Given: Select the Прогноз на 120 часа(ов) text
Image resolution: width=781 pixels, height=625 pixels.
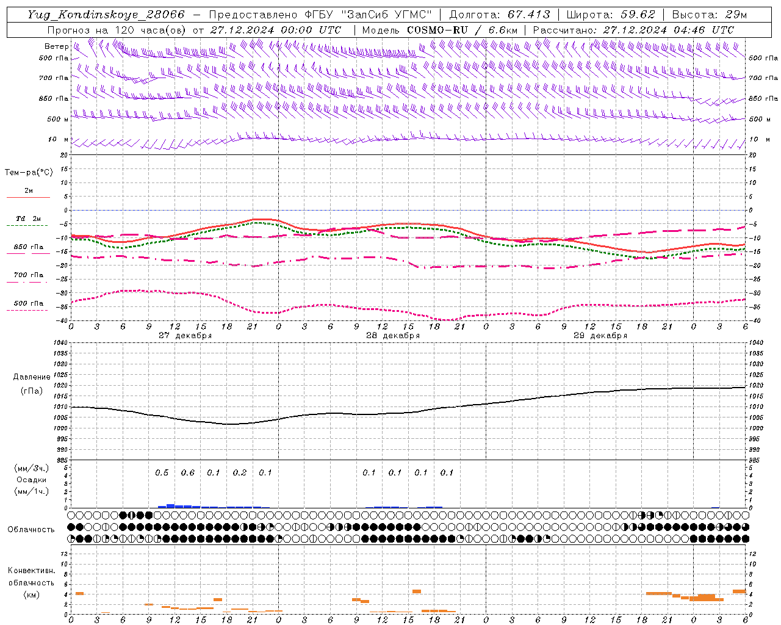Looking at the screenshot, I should click(x=117, y=30).
